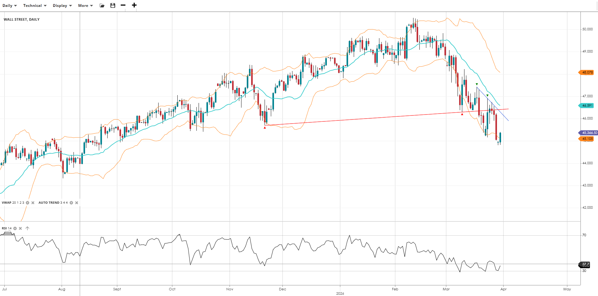The height and width of the screenshot is (296, 598).
Task: Click the 46,591 VWAP price tag
Action: (x=587, y=105)
